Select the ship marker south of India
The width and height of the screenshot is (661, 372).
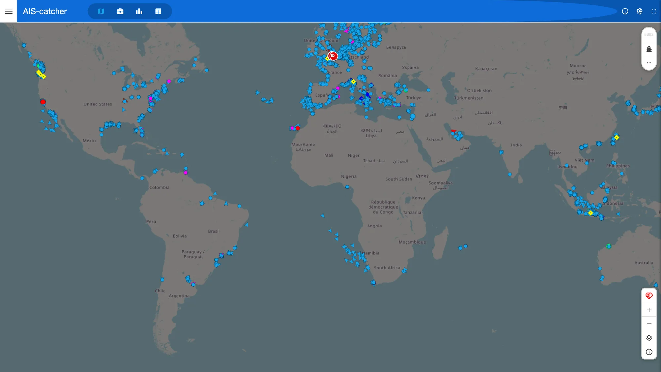(510, 174)
